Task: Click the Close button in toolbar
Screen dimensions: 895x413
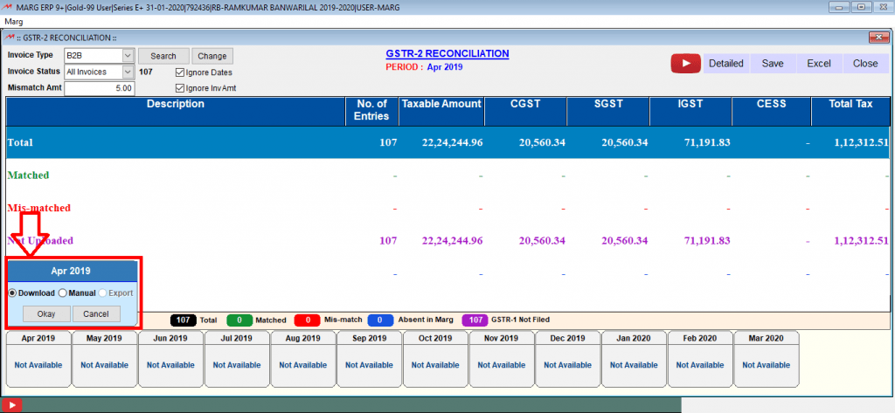Action: (x=865, y=64)
